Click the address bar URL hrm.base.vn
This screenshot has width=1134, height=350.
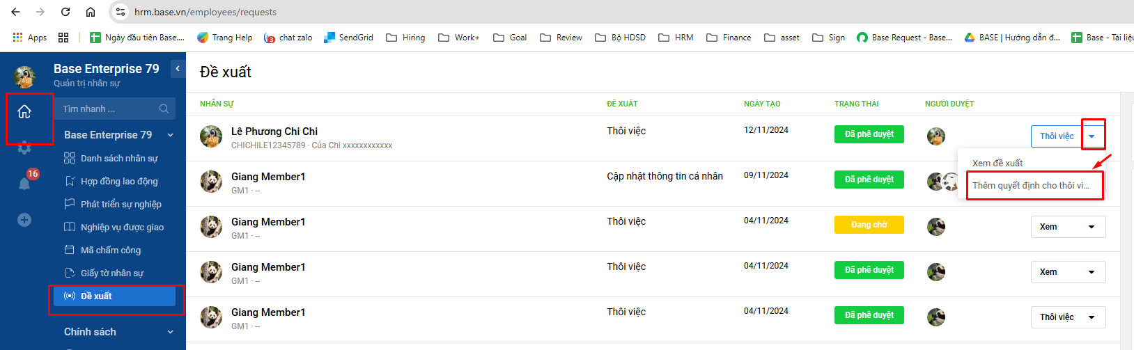pos(205,12)
